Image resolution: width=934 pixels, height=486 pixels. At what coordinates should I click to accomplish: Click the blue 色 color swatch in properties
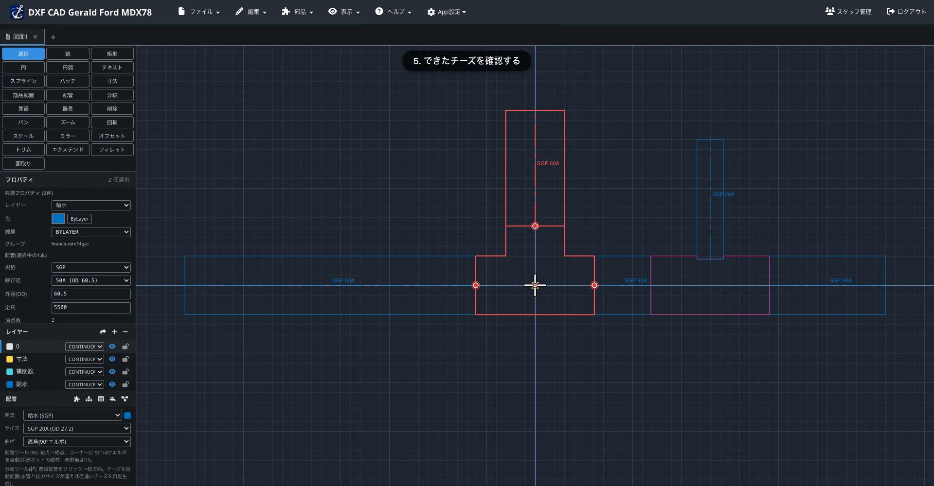tap(58, 219)
